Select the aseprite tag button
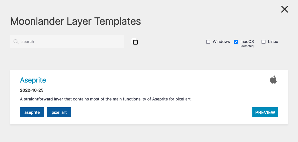This screenshot has height=142, width=298. [32, 112]
